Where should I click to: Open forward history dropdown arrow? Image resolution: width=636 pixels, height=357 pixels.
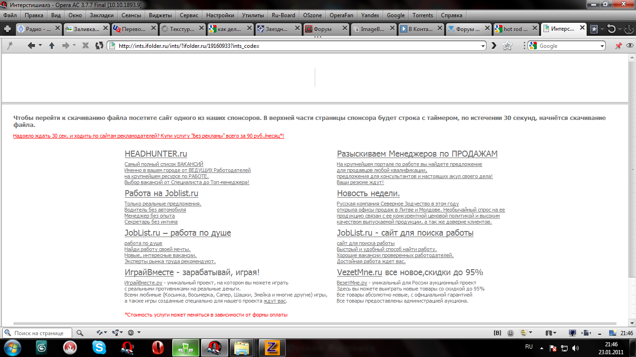click(x=74, y=46)
